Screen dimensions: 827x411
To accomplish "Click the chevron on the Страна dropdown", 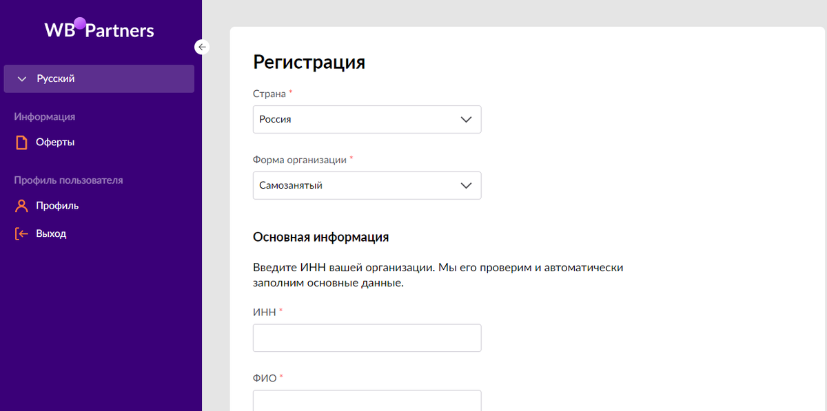I will click(464, 119).
